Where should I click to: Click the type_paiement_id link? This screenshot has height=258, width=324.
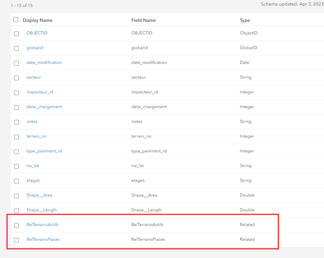pyautogui.click(x=44, y=151)
